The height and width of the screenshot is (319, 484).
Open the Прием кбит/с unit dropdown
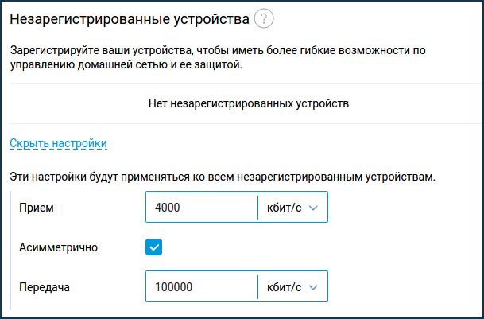click(292, 207)
